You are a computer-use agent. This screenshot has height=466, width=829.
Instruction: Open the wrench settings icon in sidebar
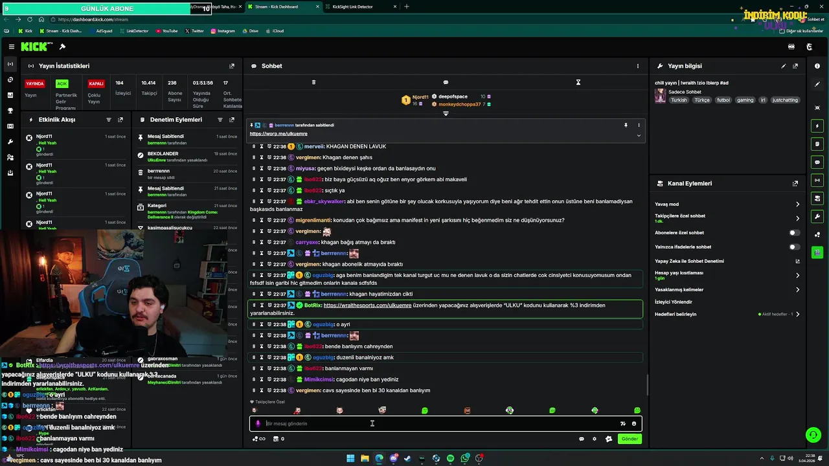point(10,142)
